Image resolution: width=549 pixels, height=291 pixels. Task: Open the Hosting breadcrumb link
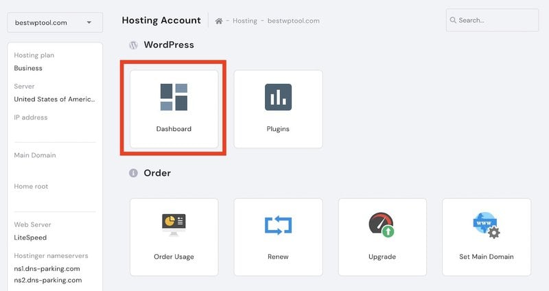tap(245, 21)
